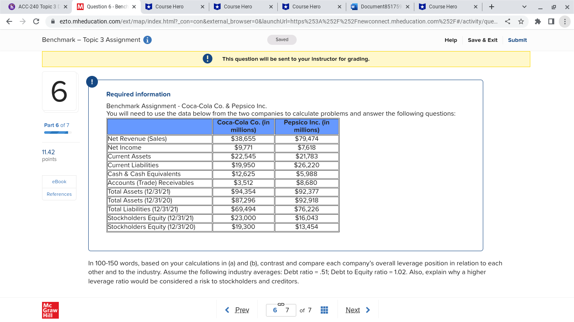Bookmark this page with the star icon

click(521, 21)
